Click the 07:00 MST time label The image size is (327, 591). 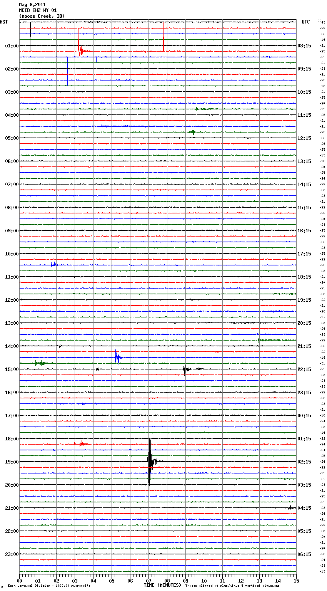pyautogui.click(x=12, y=184)
